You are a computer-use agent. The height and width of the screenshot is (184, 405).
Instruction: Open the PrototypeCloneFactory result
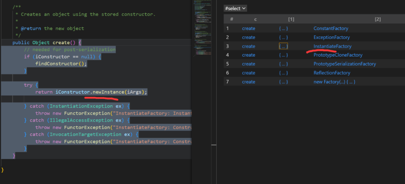[x=338, y=55]
